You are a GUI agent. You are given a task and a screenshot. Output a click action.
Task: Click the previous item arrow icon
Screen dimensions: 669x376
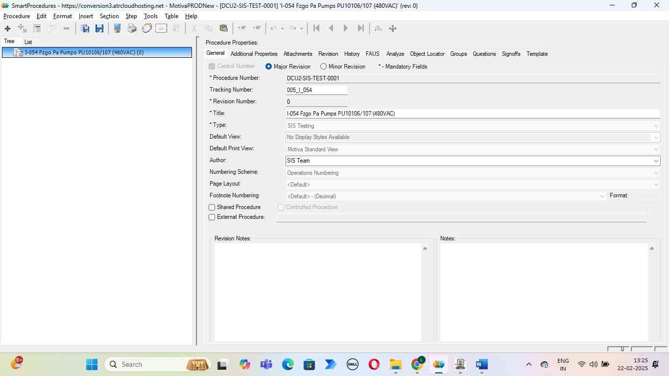331,28
